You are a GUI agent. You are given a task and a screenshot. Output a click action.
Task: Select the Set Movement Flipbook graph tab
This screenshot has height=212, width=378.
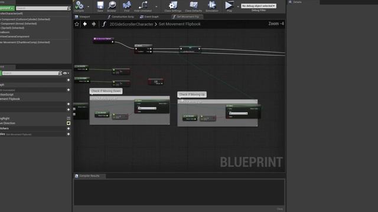click(187, 17)
